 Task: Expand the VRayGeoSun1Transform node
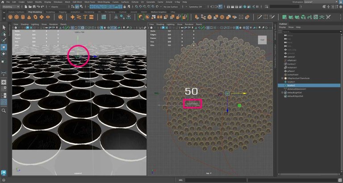click(x=282, y=78)
